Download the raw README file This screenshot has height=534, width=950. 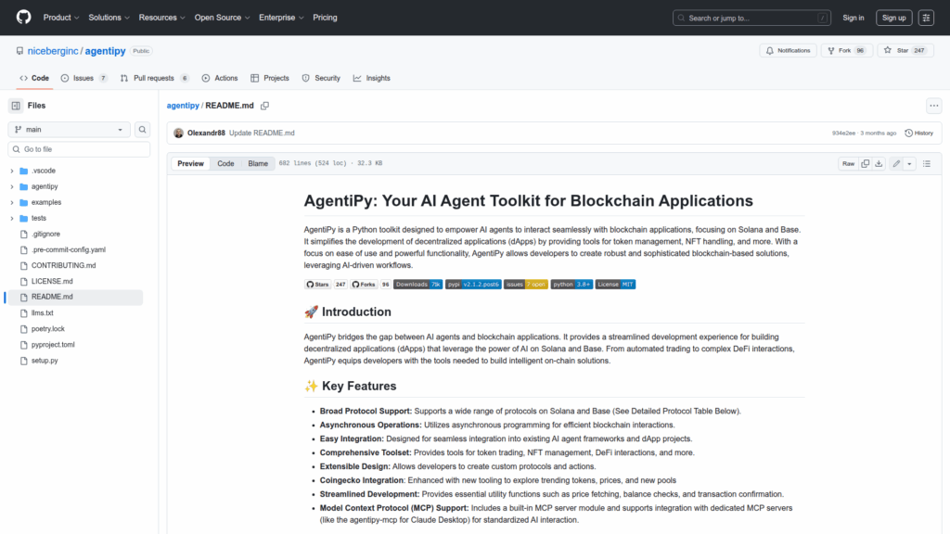tap(879, 163)
